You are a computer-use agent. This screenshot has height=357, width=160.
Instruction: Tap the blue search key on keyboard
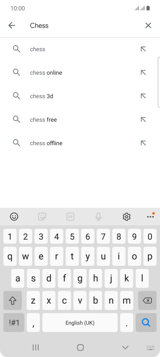[146, 323]
